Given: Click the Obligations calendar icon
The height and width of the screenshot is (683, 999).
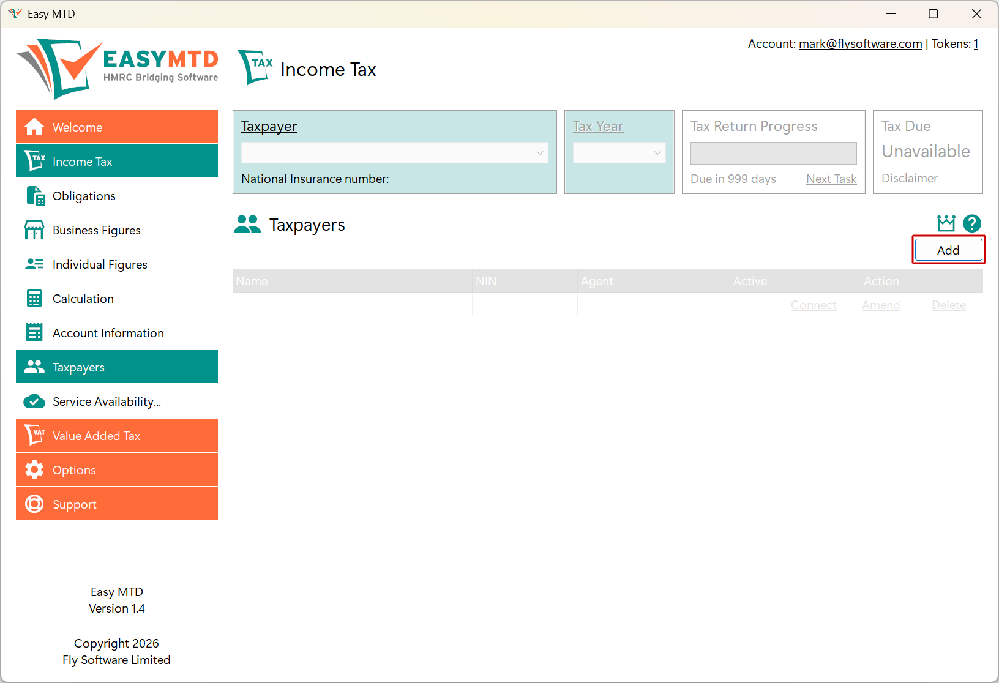Looking at the screenshot, I should pos(36,196).
